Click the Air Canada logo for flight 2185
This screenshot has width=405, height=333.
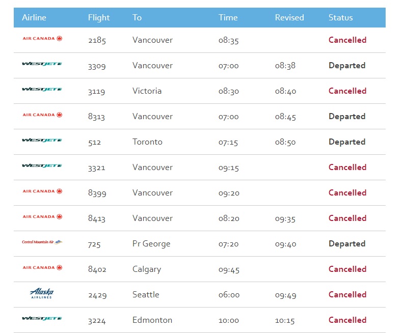[x=42, y=39]
